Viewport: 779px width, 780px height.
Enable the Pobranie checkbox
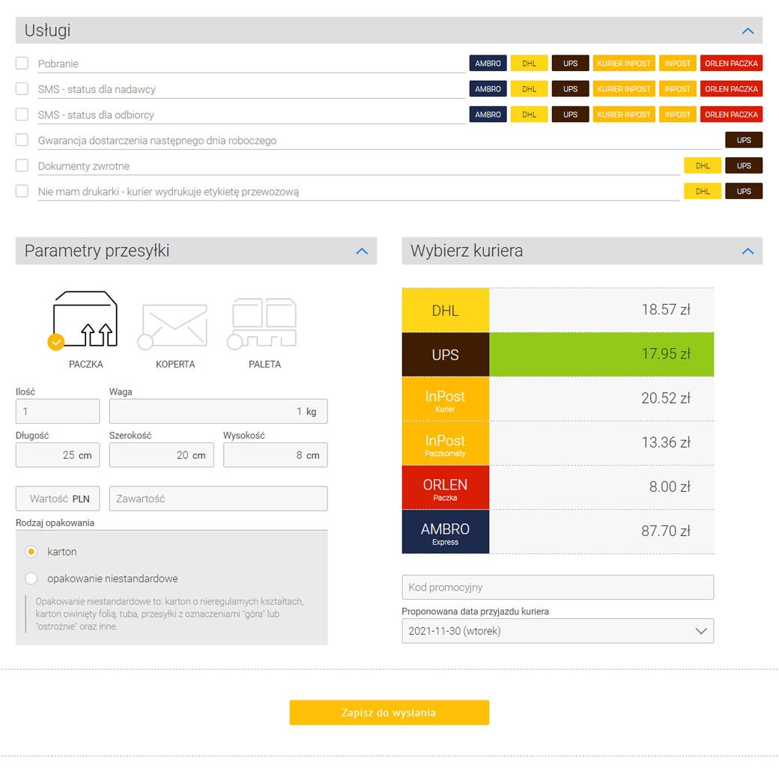[x=22, y=64]
